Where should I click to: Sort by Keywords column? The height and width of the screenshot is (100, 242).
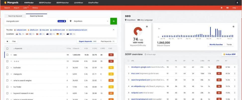pyautogui.click(x=18, y=48)
